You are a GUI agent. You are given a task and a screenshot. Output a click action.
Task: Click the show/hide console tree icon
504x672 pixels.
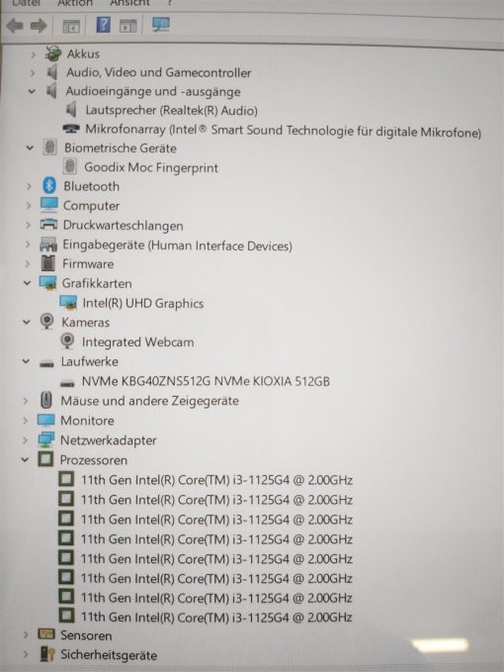click(71, 27)
